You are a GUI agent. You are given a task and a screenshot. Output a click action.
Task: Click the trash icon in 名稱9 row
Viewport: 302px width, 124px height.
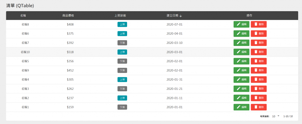coord(256,70)
